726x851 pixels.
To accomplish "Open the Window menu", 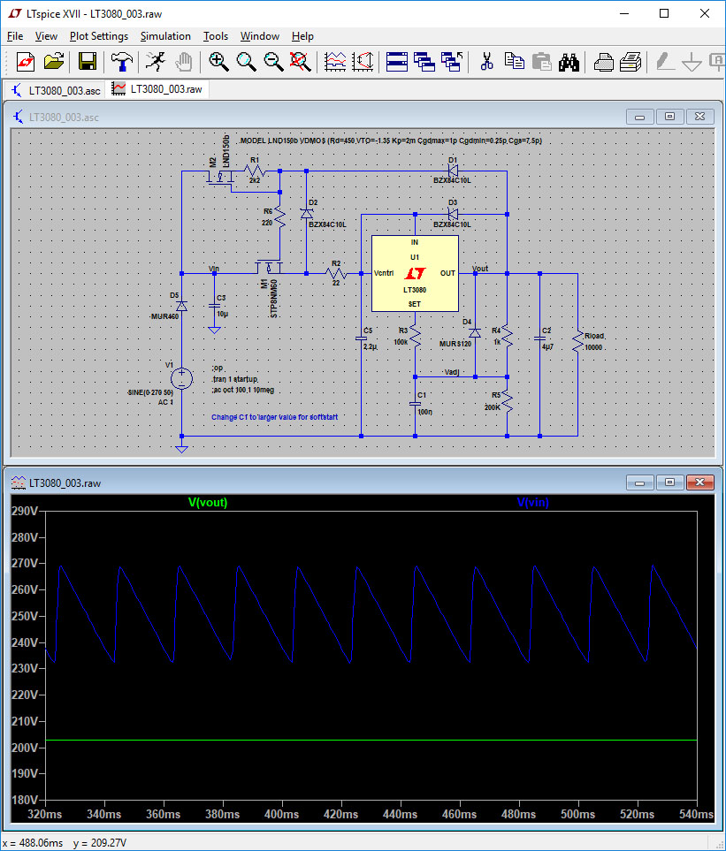I will (260, 36).
